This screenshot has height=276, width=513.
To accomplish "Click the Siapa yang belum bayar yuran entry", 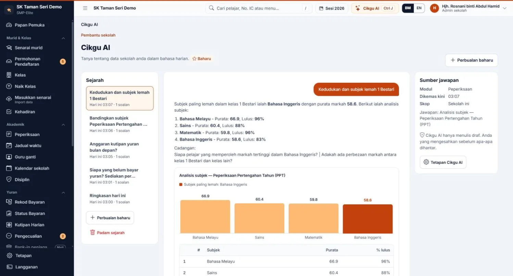I will pos(120,176).
